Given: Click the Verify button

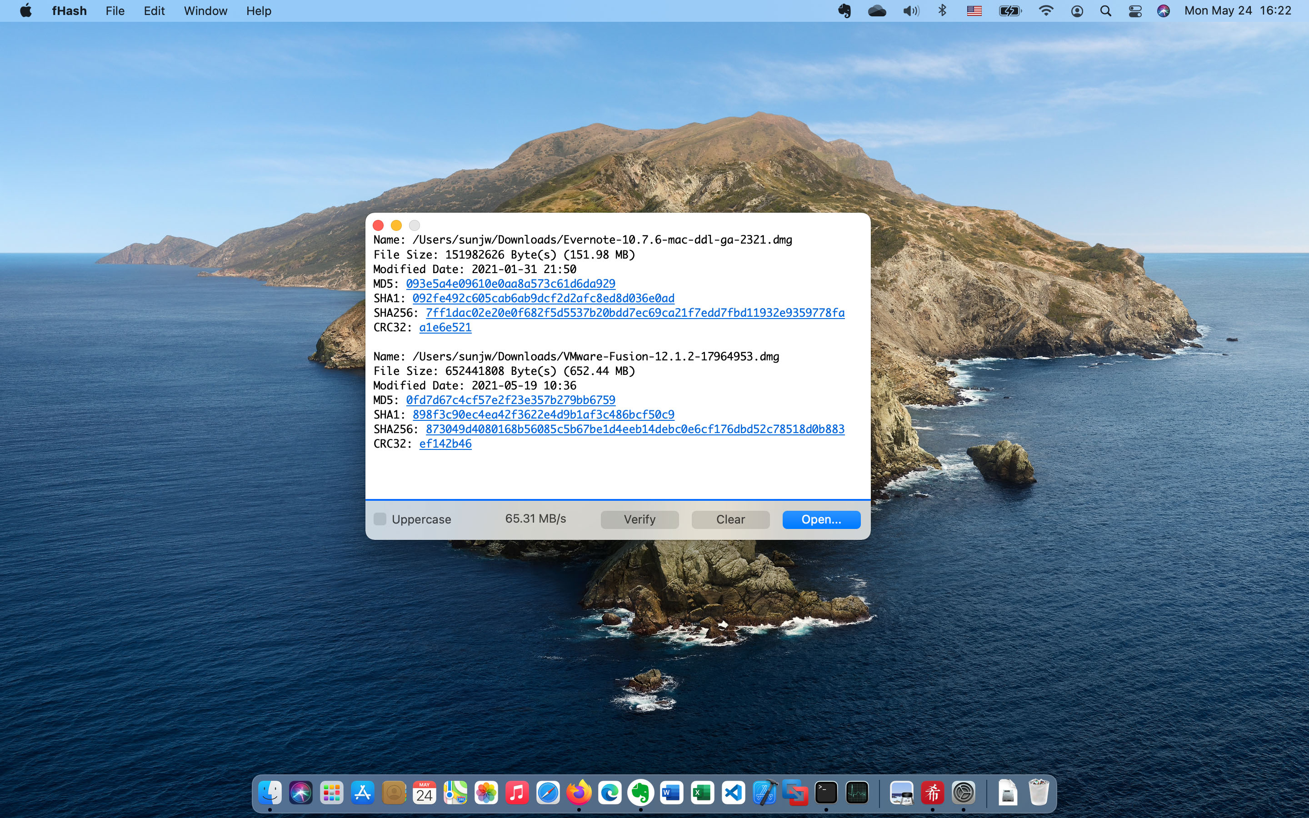Looking at the screenshot, I should point(640,519).
